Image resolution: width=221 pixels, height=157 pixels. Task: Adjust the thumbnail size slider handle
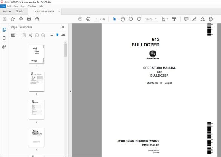[57, 35]
